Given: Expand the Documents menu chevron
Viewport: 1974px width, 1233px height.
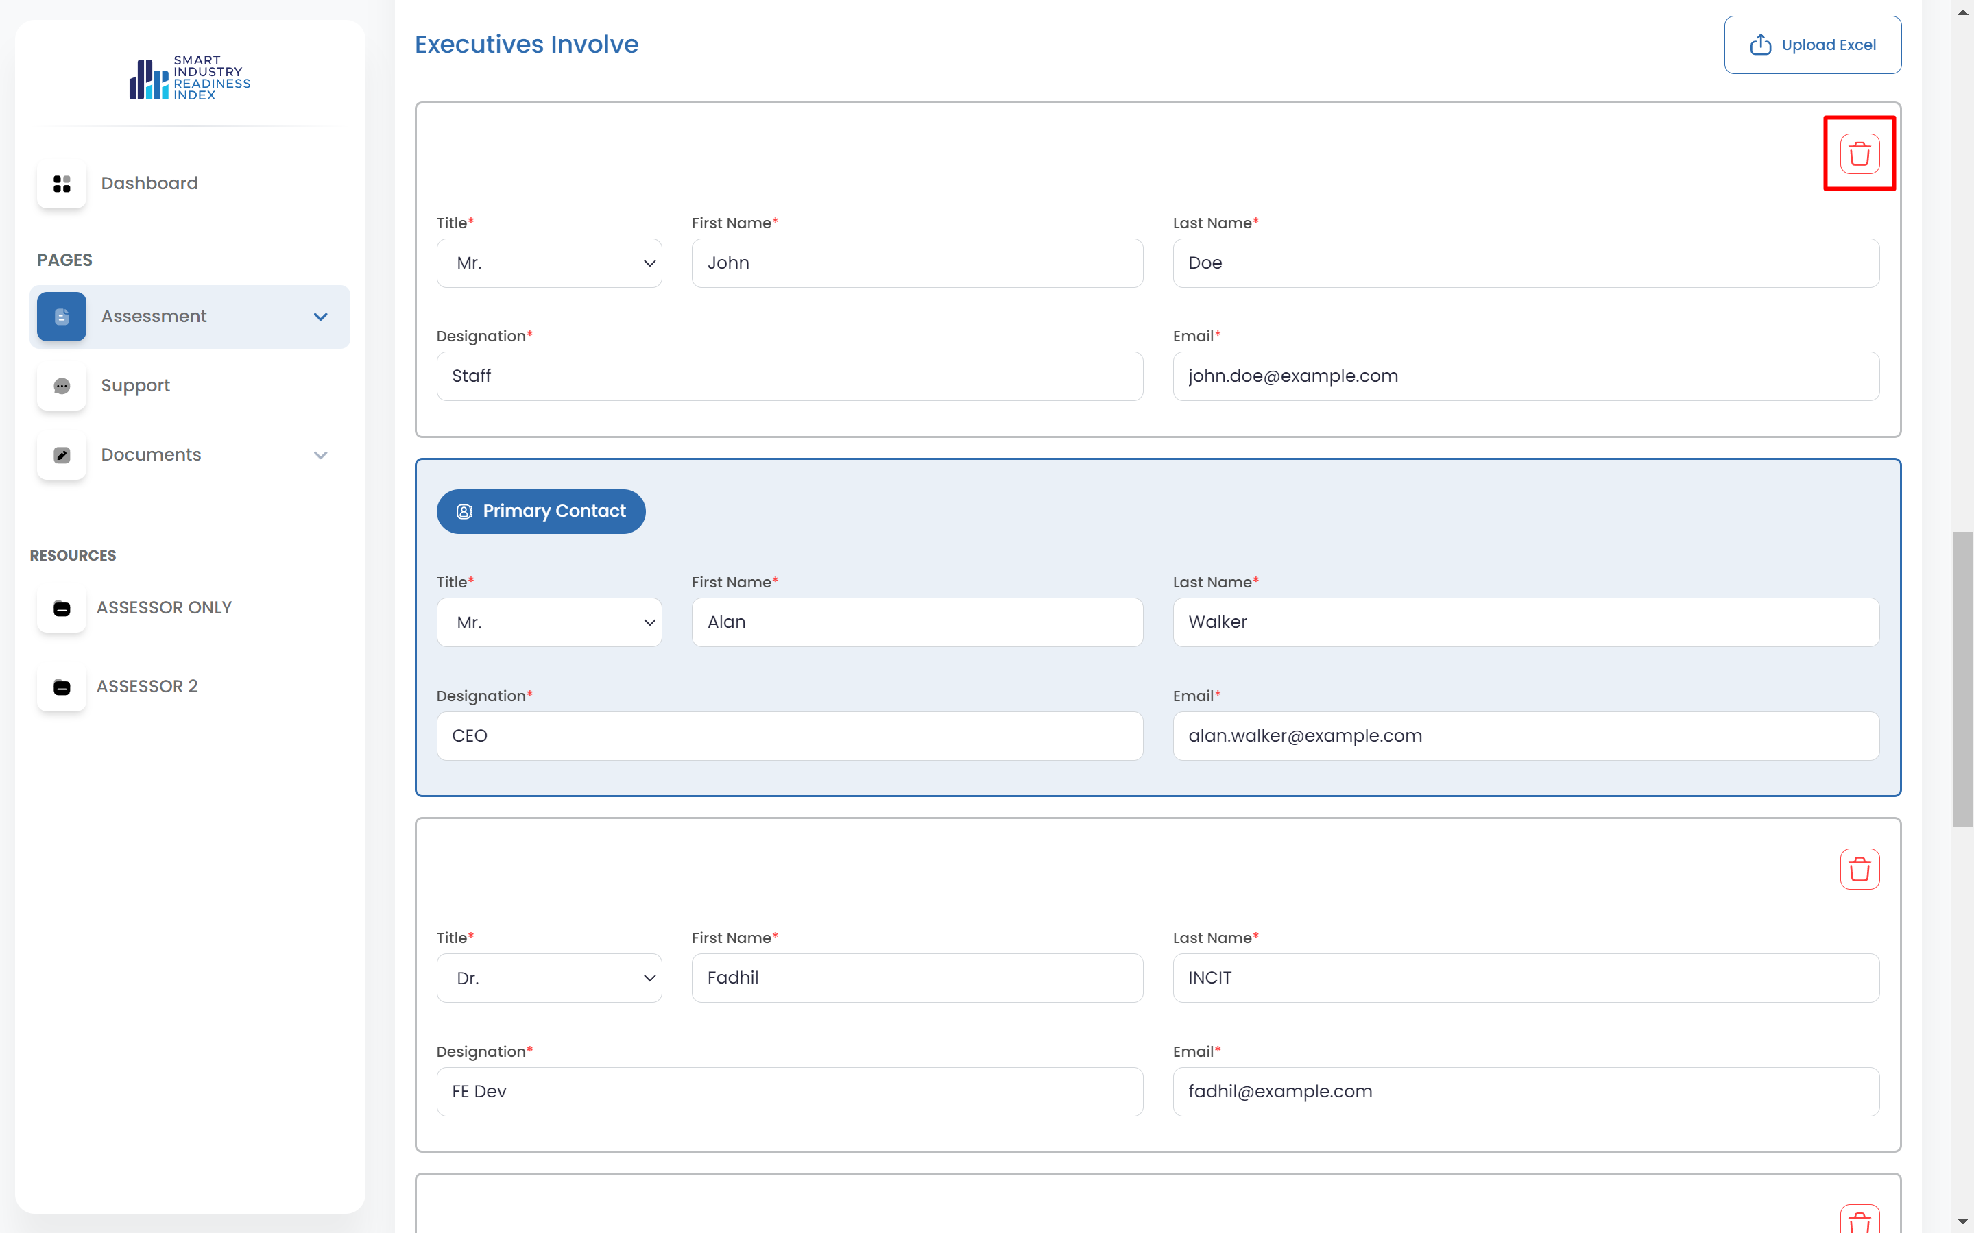Looking at the screenshot, I should [x=321, y=455].
